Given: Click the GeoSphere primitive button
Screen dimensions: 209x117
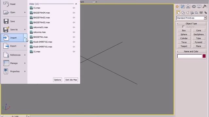Looking at the screenshot, I should click(x=199, y=34).
